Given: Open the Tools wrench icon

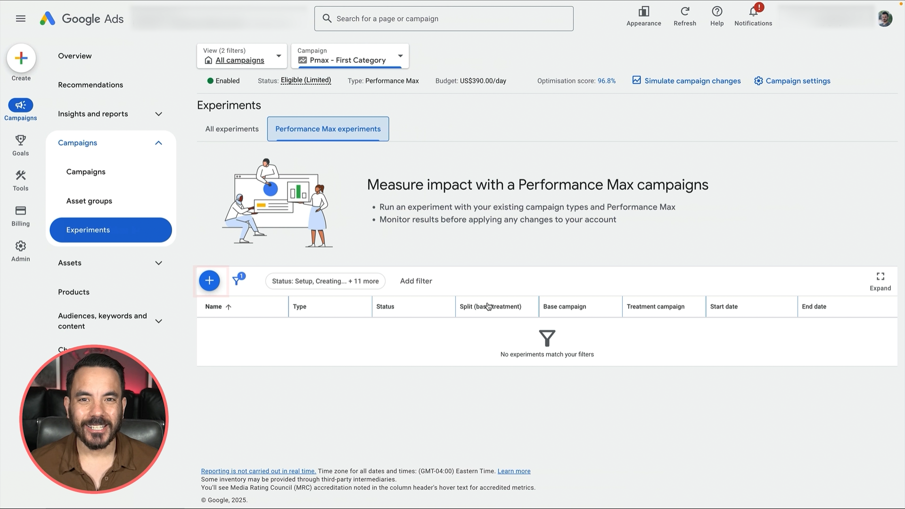Looking at the screenshot, I should pyautogui.click(x=20, y=175).
